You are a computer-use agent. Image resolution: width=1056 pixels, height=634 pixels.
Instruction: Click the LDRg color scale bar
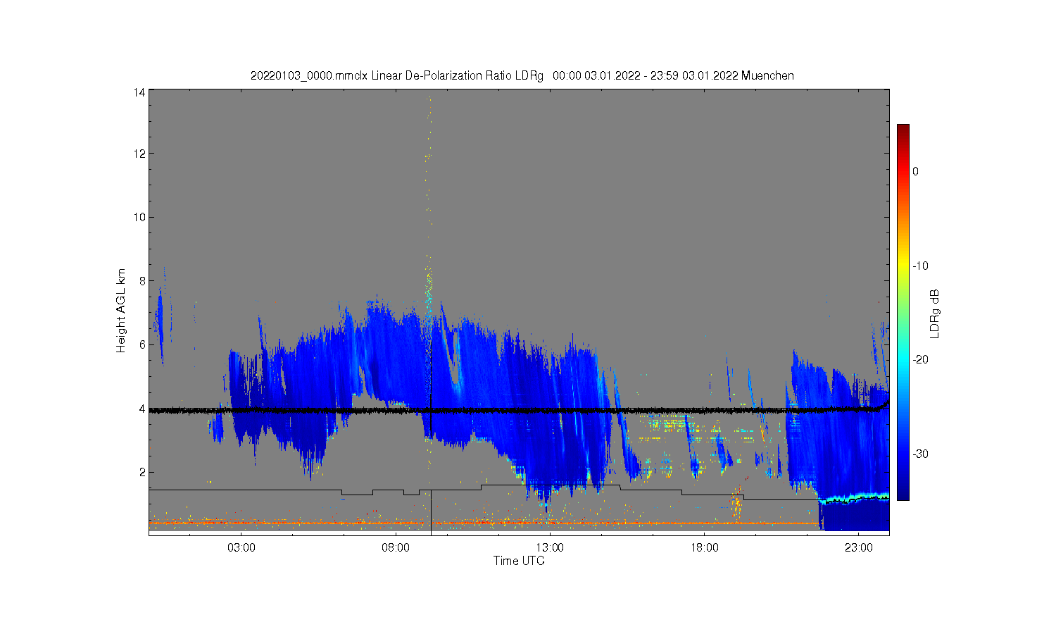pyautogui.click(x=903, y=312)
